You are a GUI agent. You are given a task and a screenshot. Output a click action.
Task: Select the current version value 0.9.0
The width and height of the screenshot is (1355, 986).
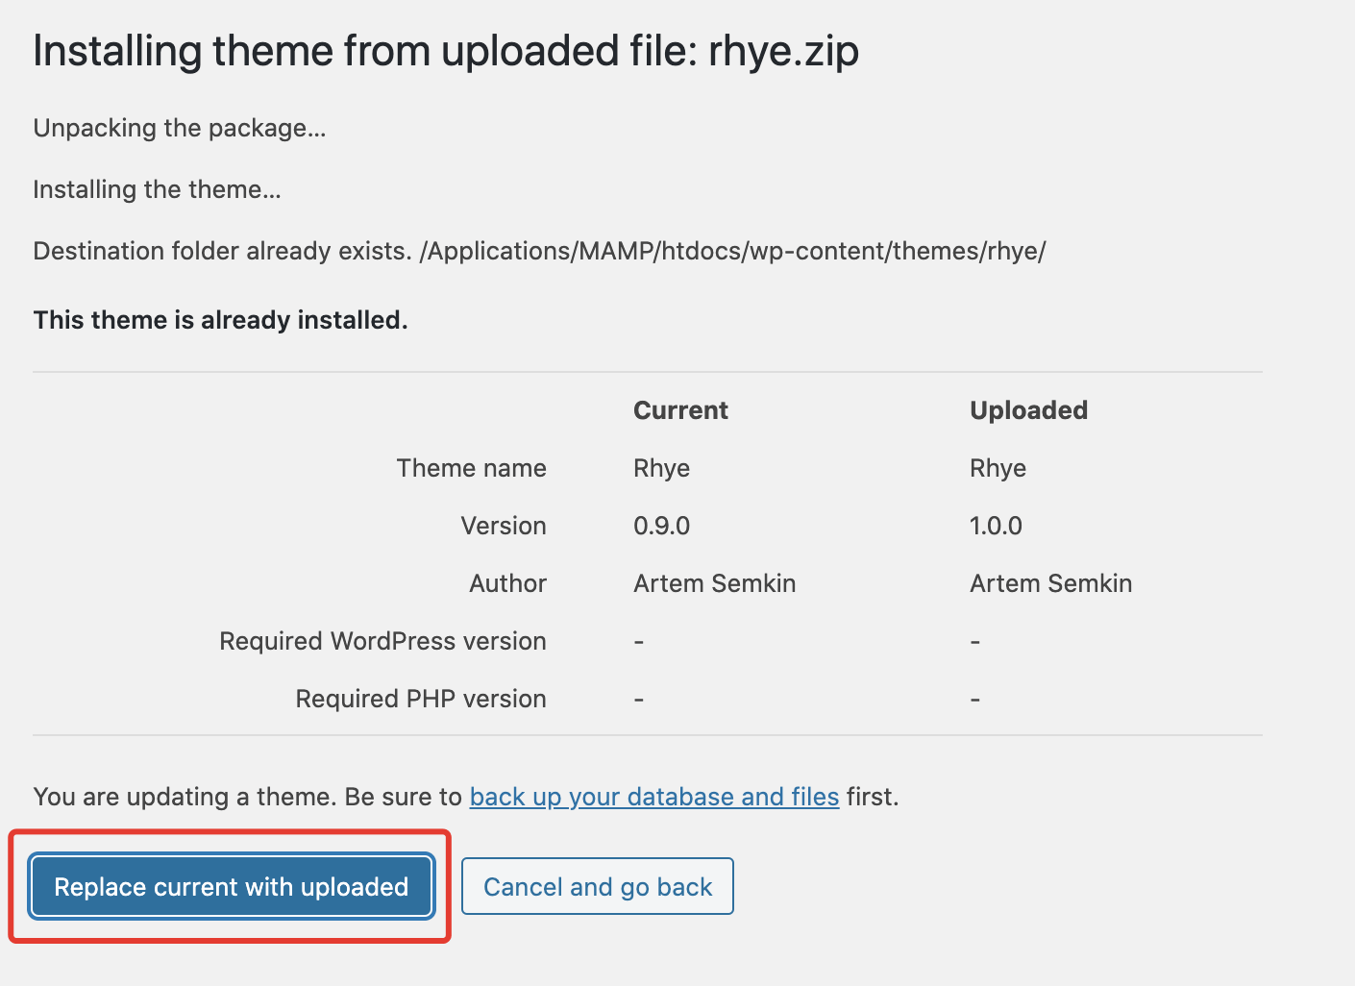point(661,526)
